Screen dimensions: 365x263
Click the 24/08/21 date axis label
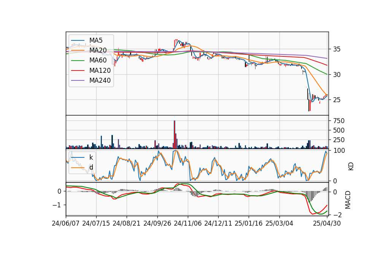(127, 224)
